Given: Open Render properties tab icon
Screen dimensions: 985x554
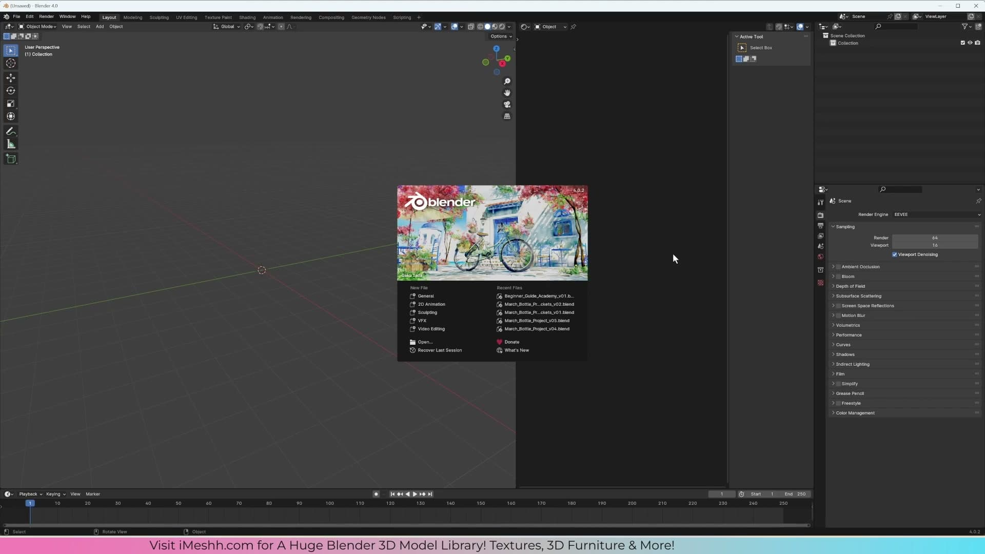Looking at the screenshot, I should pos(820,215).
